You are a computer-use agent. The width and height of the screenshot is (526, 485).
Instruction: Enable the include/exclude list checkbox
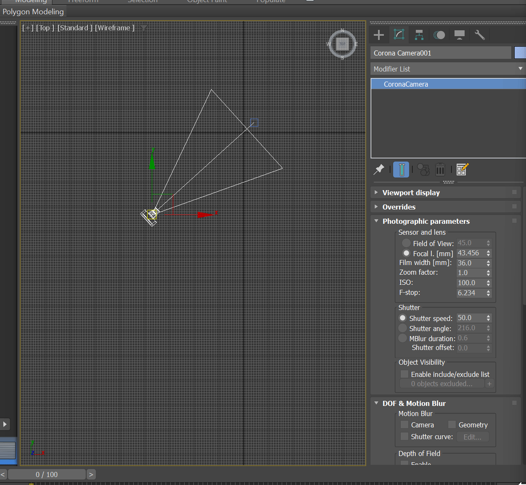(x=404, y=374)
